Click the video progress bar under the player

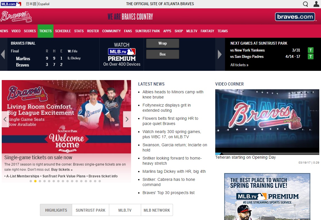(x=267, y=154)
